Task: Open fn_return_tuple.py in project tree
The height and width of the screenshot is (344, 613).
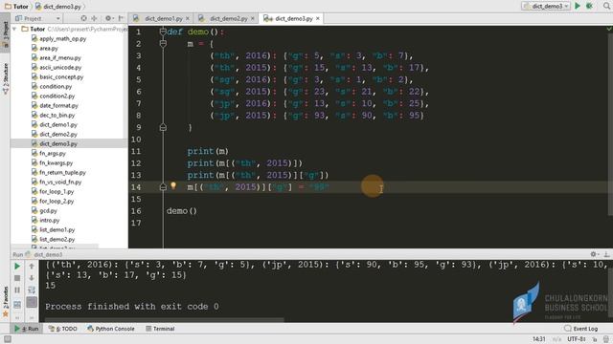Action: [x=62, y=172]
